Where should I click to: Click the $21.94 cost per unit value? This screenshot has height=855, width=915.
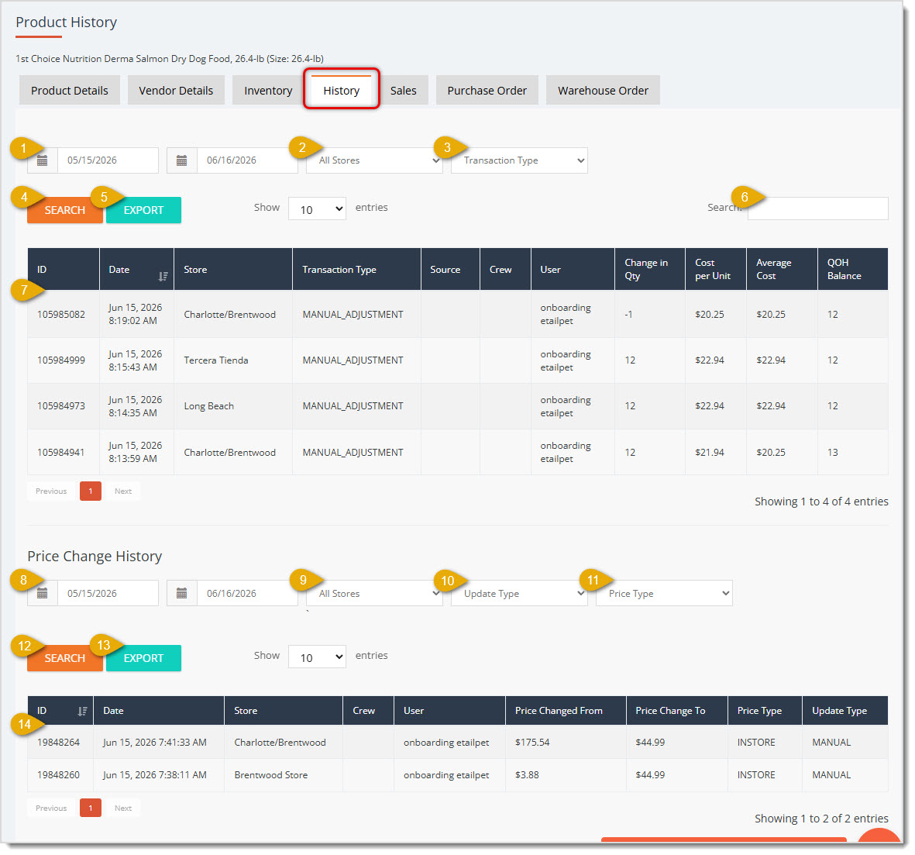(x=710, y=453)
